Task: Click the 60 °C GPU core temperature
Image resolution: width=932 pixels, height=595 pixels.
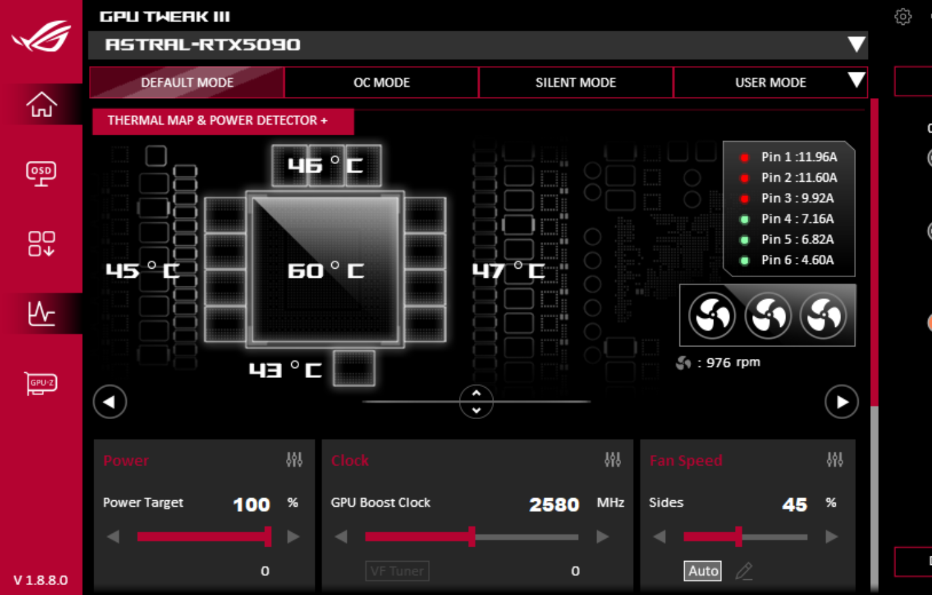Action: 326,270
